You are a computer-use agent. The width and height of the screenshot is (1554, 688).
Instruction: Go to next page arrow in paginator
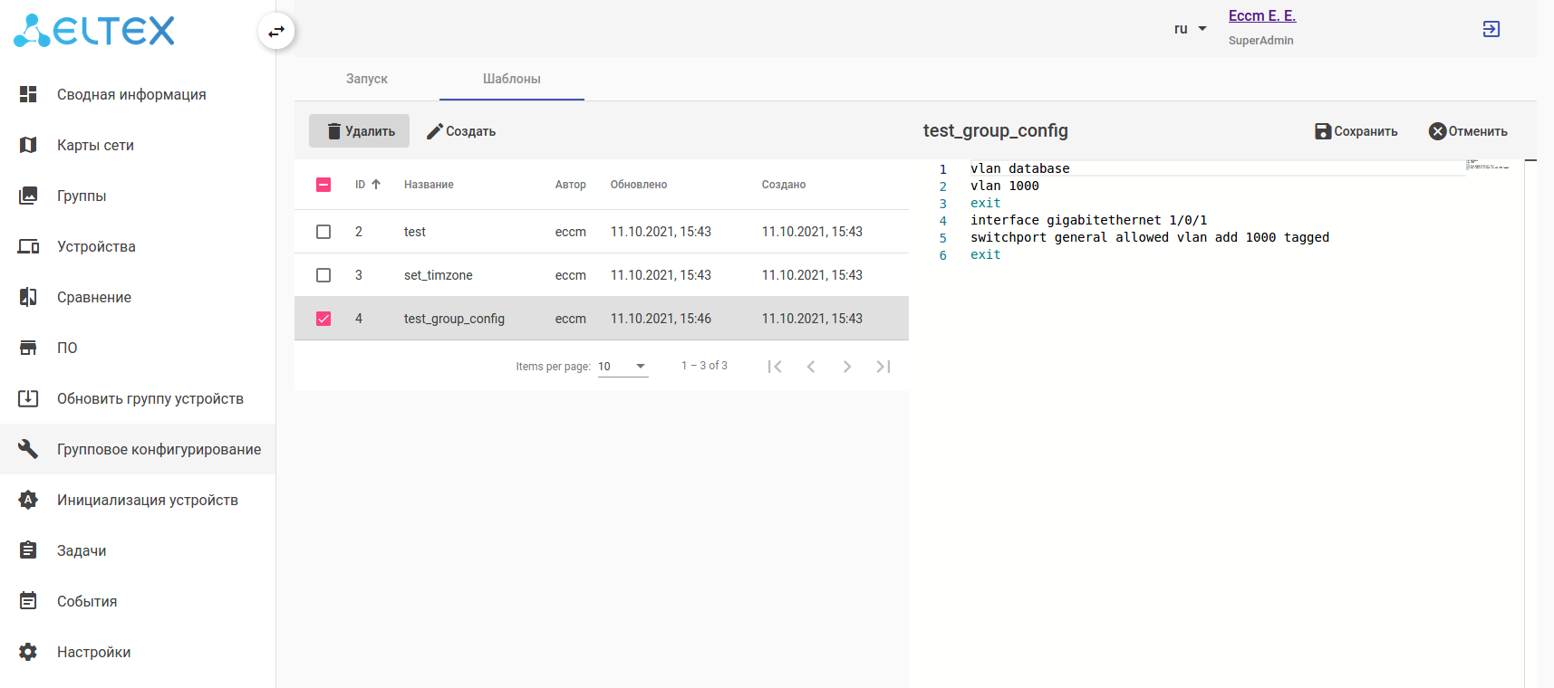(x=846, y=367)
